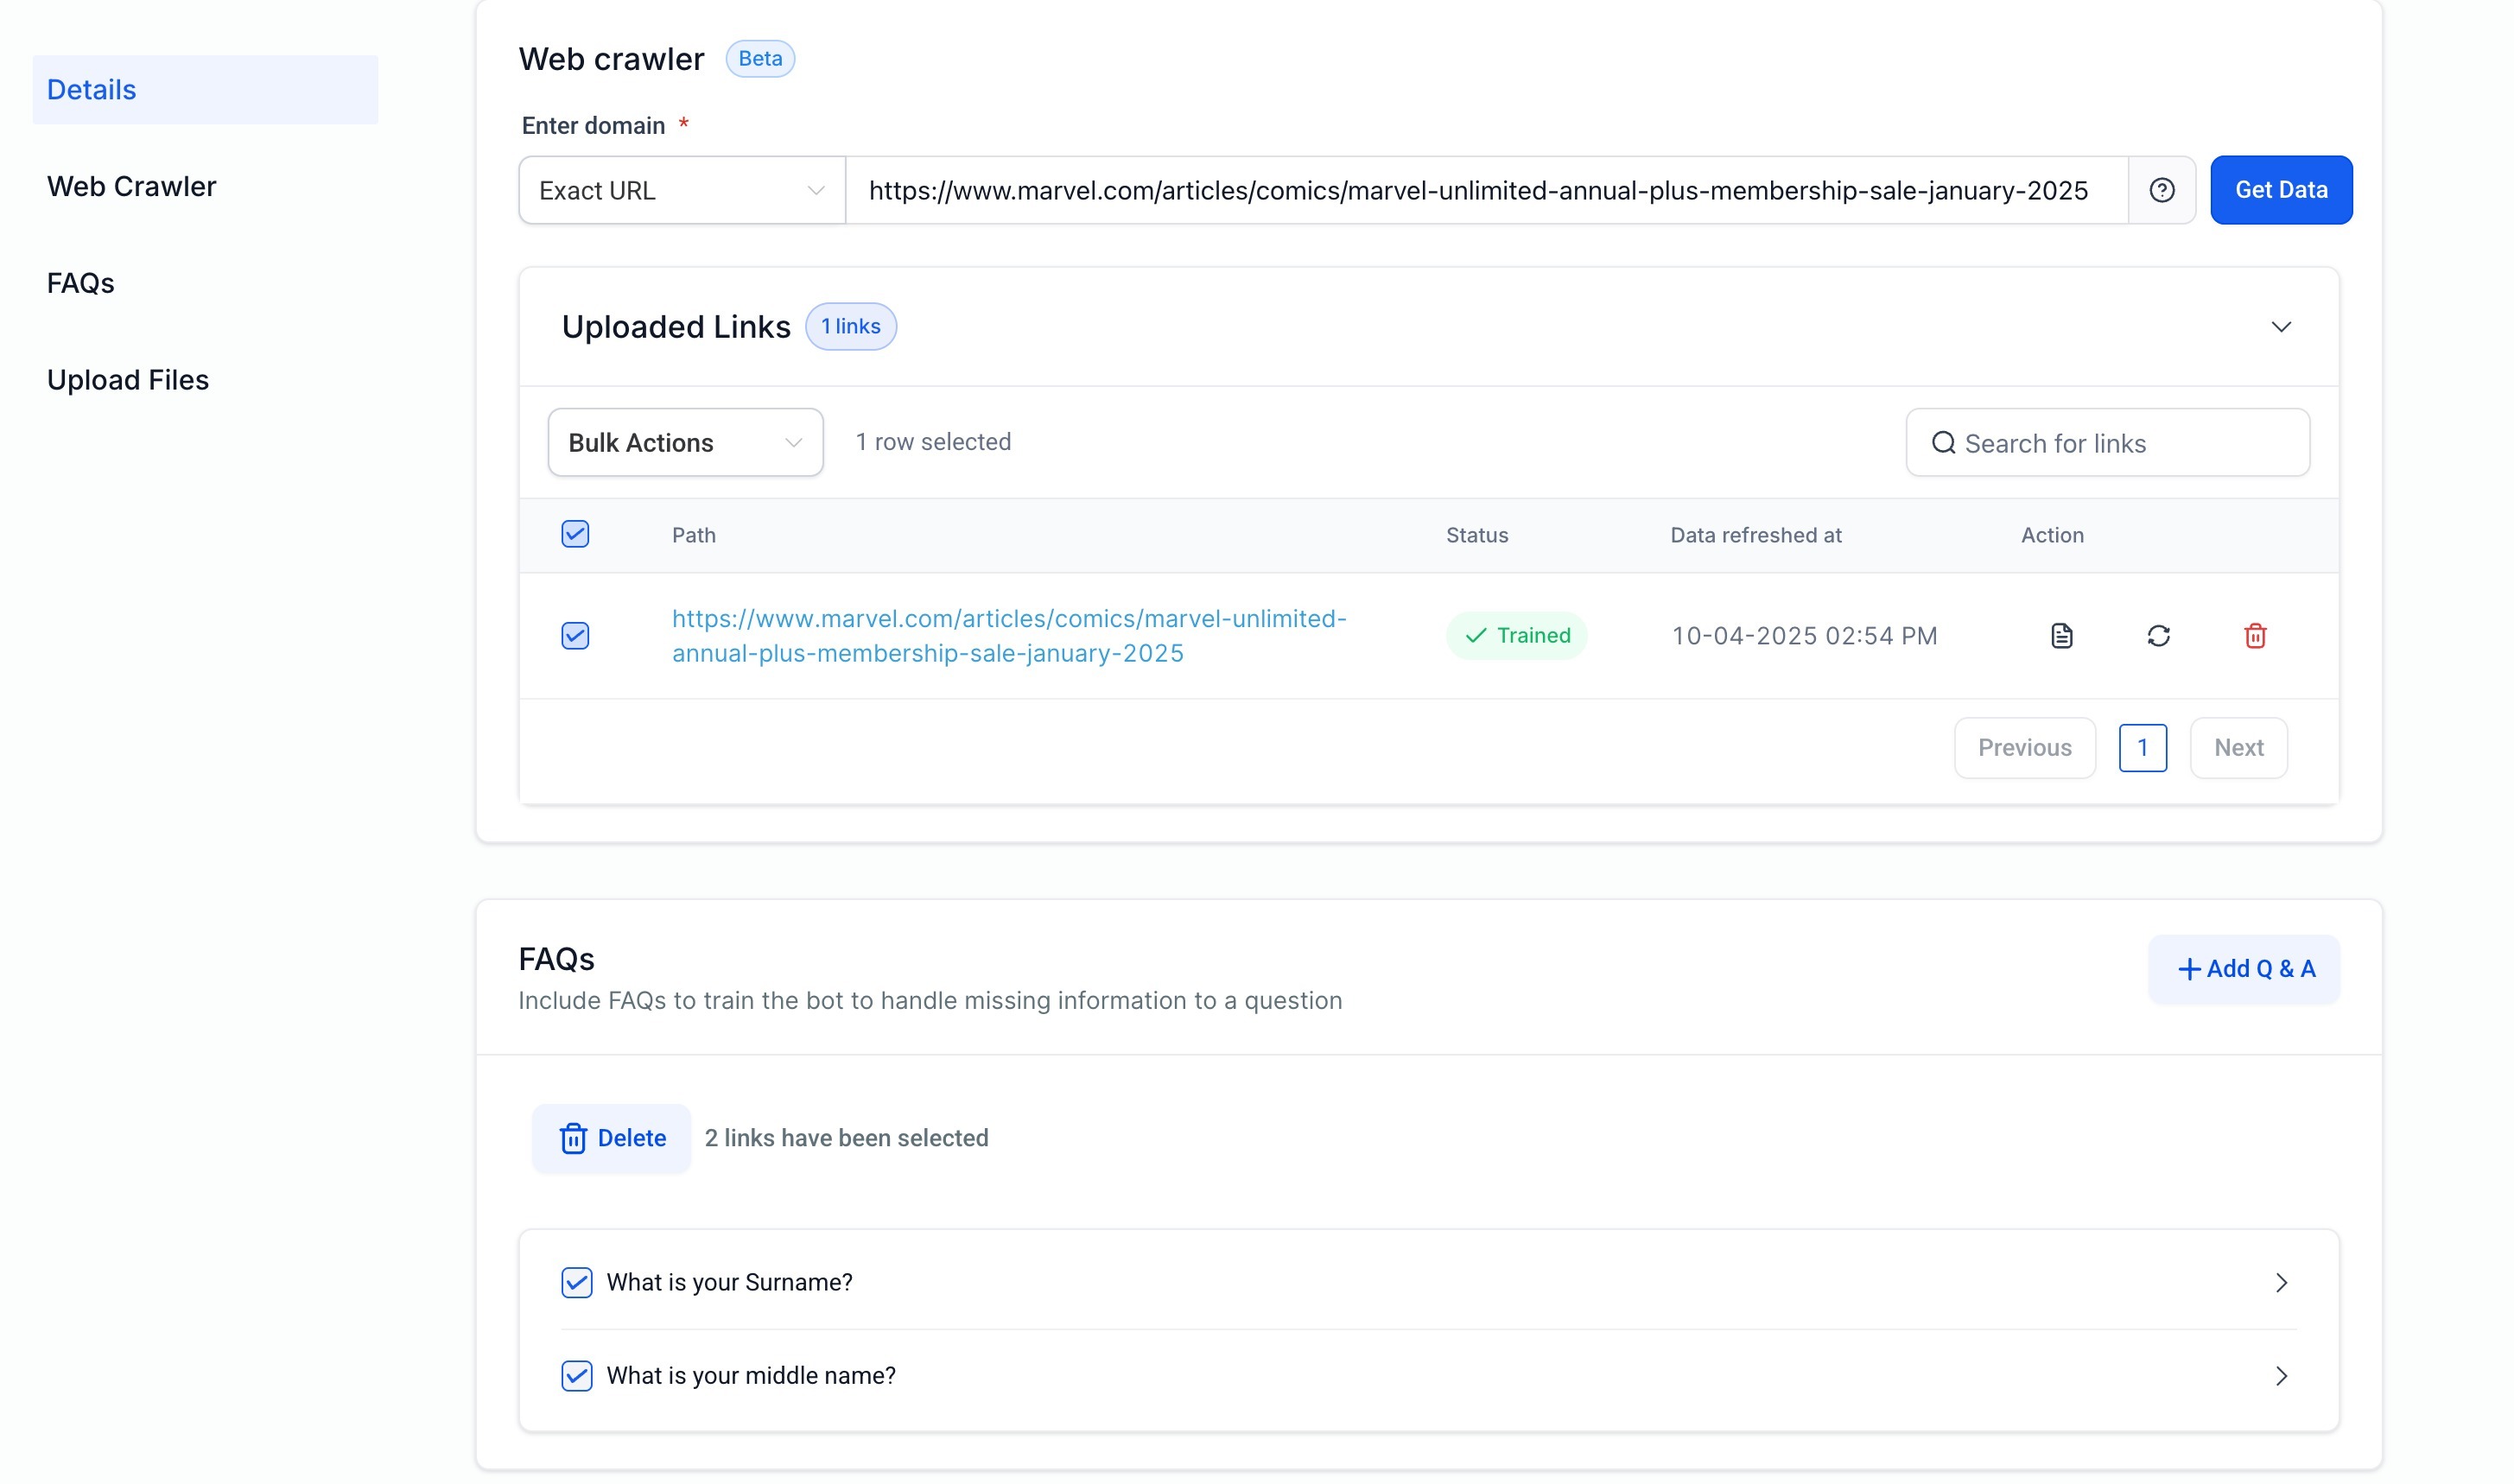Image resolution: width=2514 pixels, height=1484 pixels.
Task: View the document icon for Marvel link
Action: (x=2061, y=636)
